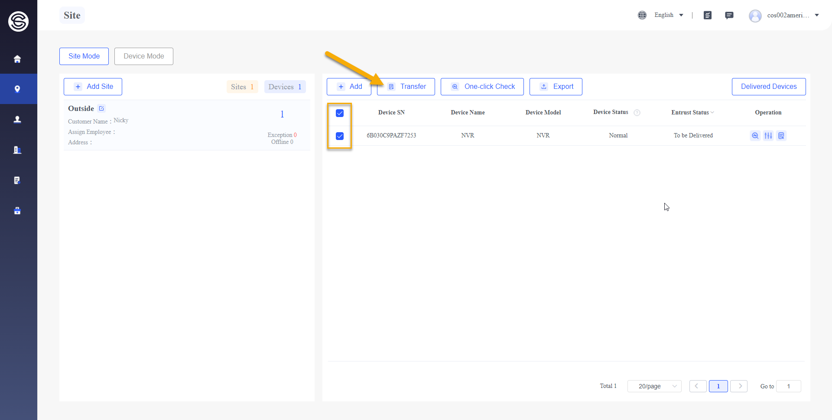Click the sliders configuration icon in the NVR row
Viewport: 832px width, 420px height.
[x=768, y=136]
